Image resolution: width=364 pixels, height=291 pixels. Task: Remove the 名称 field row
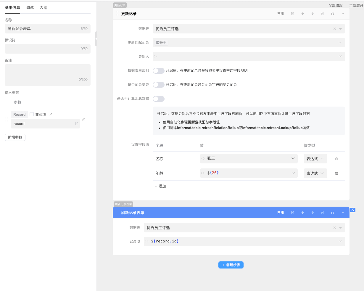tap(336, 159)
